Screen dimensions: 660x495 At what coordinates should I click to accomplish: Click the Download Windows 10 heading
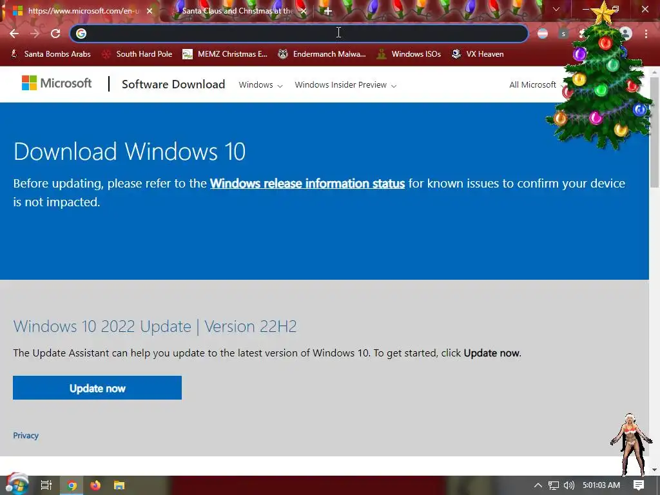(x=130, y=151)
